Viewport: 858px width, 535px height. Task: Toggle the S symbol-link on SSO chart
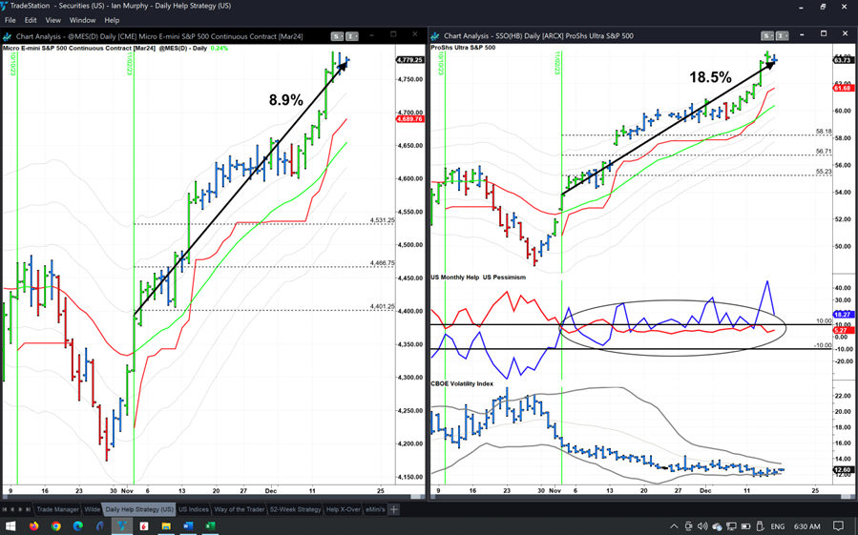pyautogui.click(x=769, y=36)
